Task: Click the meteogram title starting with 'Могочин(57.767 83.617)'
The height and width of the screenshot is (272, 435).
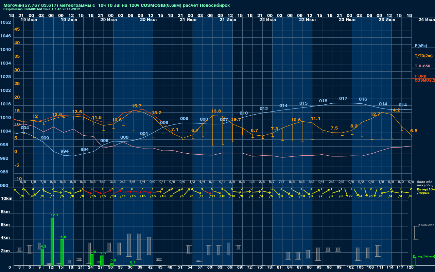Action: [116, 5]
